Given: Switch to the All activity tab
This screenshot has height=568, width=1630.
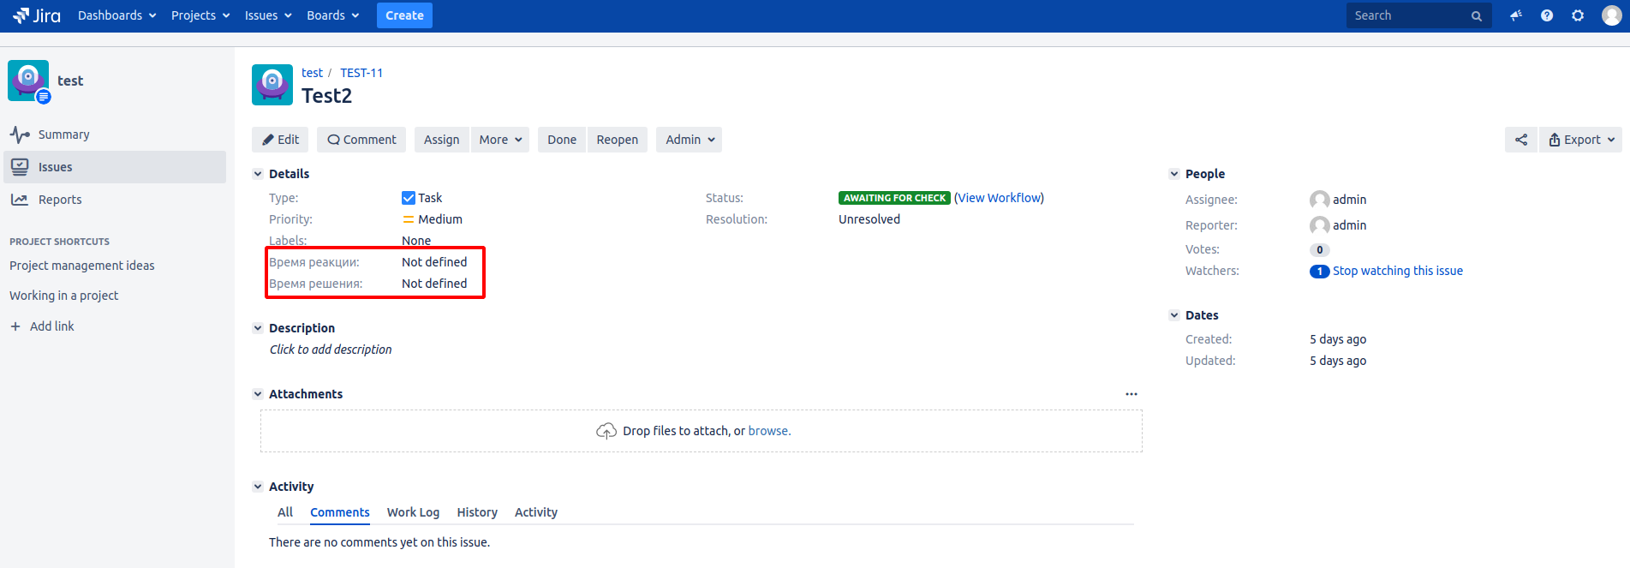Looking at the screenshot, I should (285, 512).
